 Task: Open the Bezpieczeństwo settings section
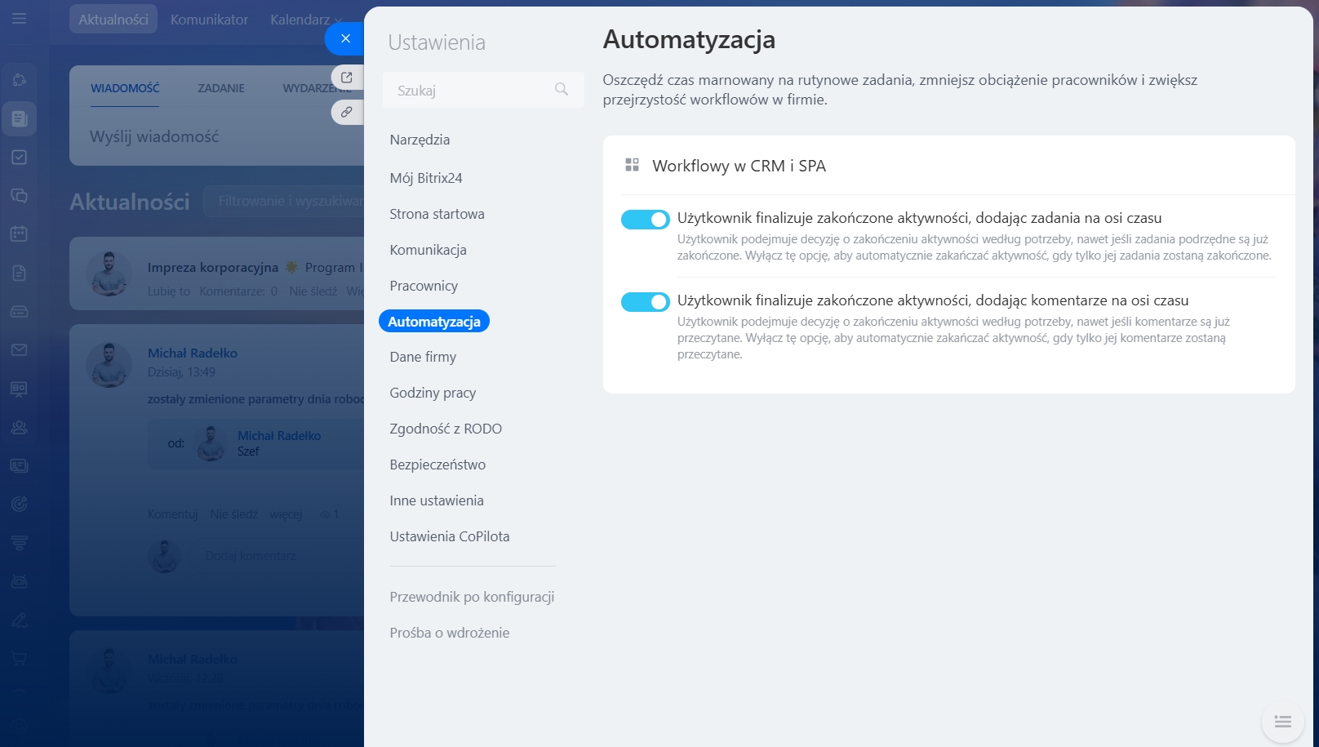437,465
